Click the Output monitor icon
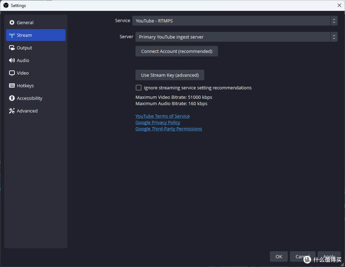 tap(12, 48)
